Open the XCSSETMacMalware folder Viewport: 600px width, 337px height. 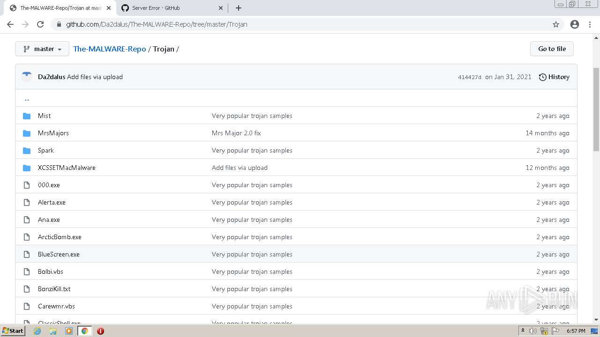(67, 168)
